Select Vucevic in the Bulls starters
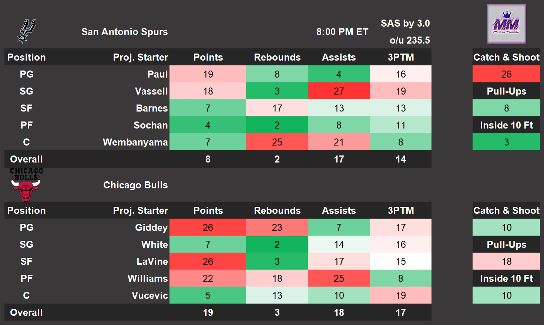 click(x=150, y=295)
